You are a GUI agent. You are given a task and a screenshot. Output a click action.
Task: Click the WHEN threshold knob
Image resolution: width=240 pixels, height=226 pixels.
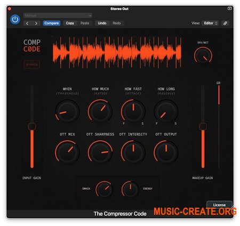coord(67,111)
